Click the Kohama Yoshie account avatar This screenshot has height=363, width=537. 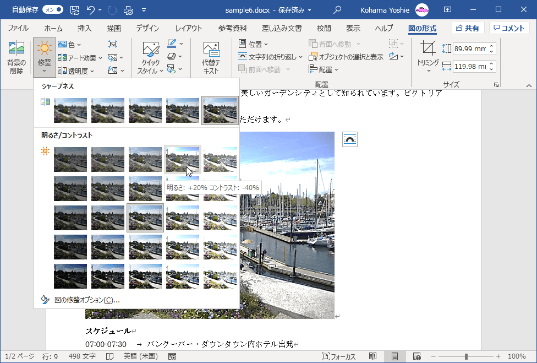422,10
